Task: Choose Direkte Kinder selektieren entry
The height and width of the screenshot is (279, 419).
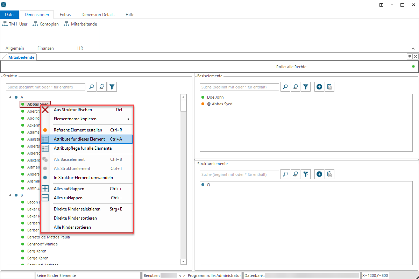Action: pyautogui.click(x=87, y=209)
